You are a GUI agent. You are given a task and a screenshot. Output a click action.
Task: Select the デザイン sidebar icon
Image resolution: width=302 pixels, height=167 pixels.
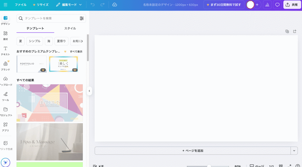5,20
